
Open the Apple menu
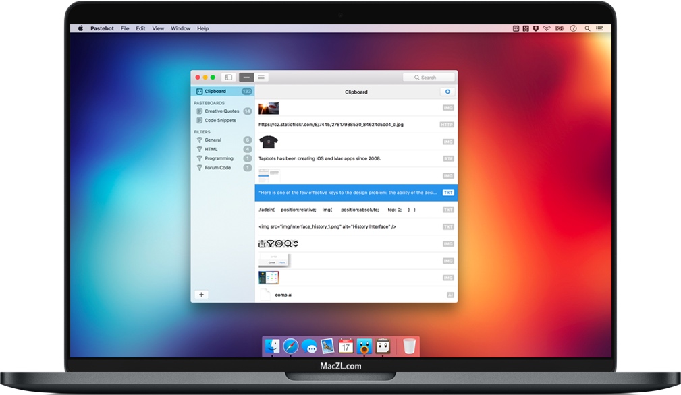(x=80, y=28)
